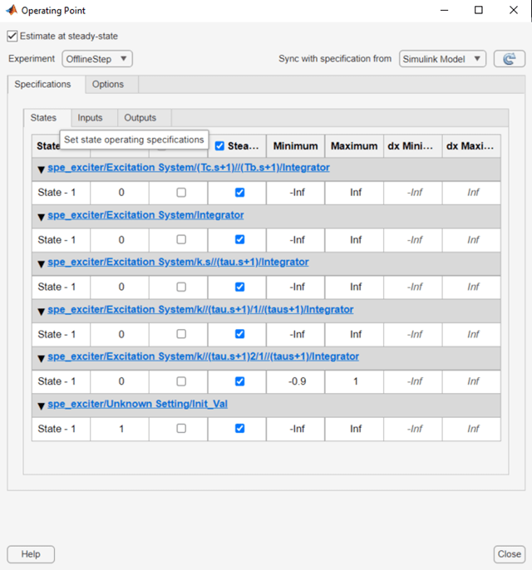
Task: Click the Close button at bottom
Action: (509, 554)
